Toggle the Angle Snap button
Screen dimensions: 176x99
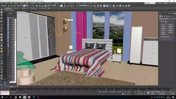68,6
